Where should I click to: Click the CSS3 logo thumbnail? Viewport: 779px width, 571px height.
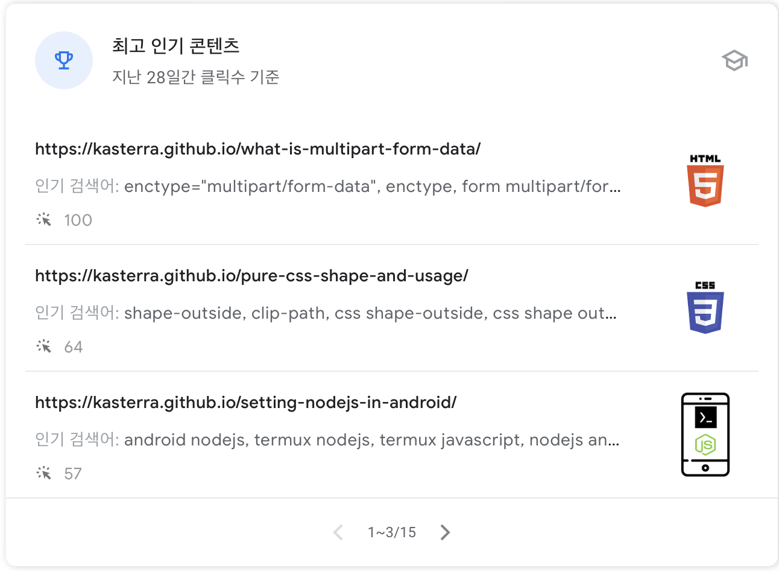tap(705, 308)
